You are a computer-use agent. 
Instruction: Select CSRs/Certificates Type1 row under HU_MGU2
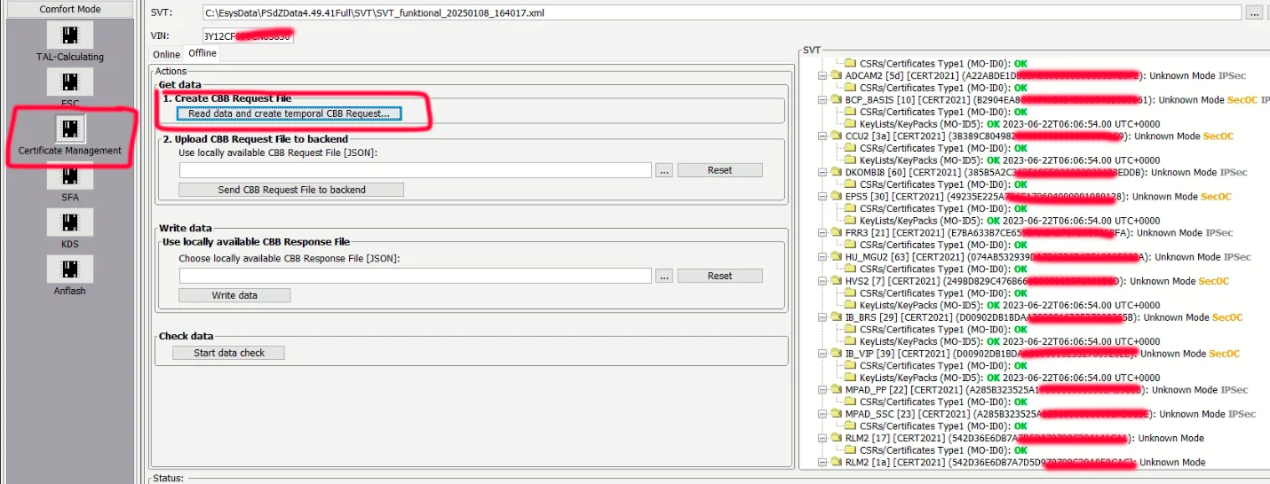(x=936, y=269)
